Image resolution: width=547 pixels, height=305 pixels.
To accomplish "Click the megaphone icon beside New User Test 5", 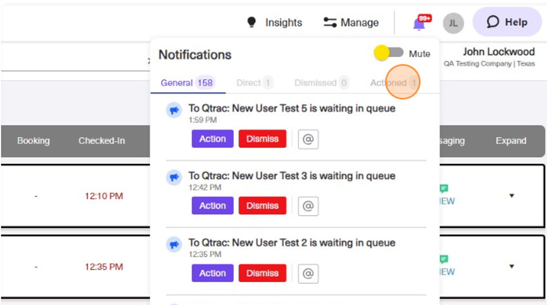I will [174, 110].
